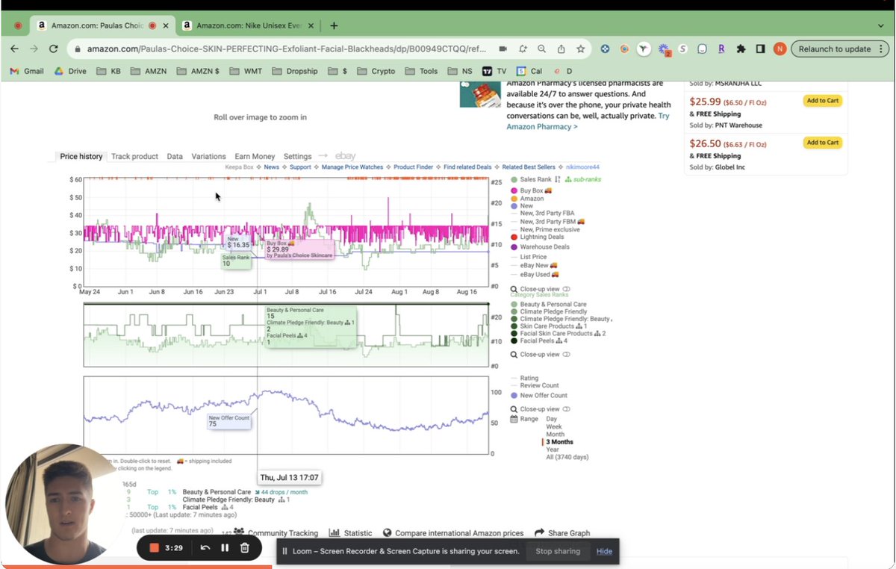The width and height of the screenshot is (896, 569).
Task: Toggle the Skin Care Products legend series
Action: 549,326
